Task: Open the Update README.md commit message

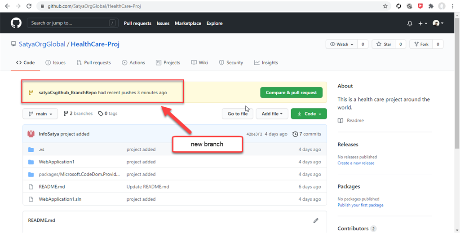Action: tap(148, 187)
